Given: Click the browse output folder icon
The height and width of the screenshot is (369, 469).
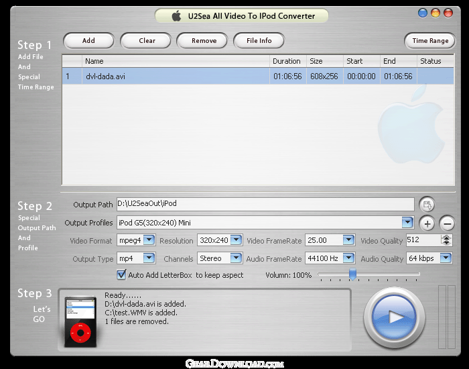Looking at the screenshot, I should [427, 205].
